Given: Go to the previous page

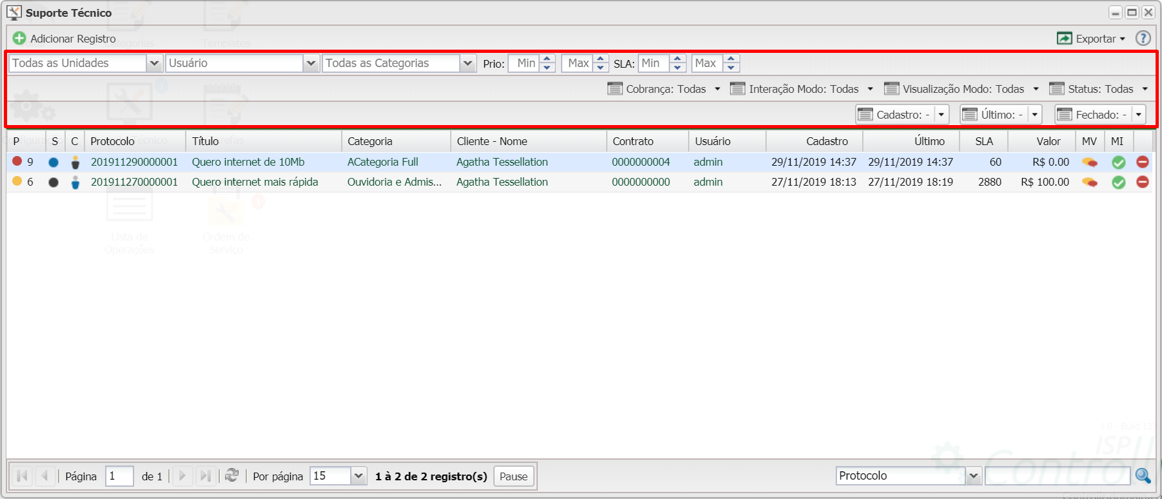Looking at the screenshot, I should (44, 476).
